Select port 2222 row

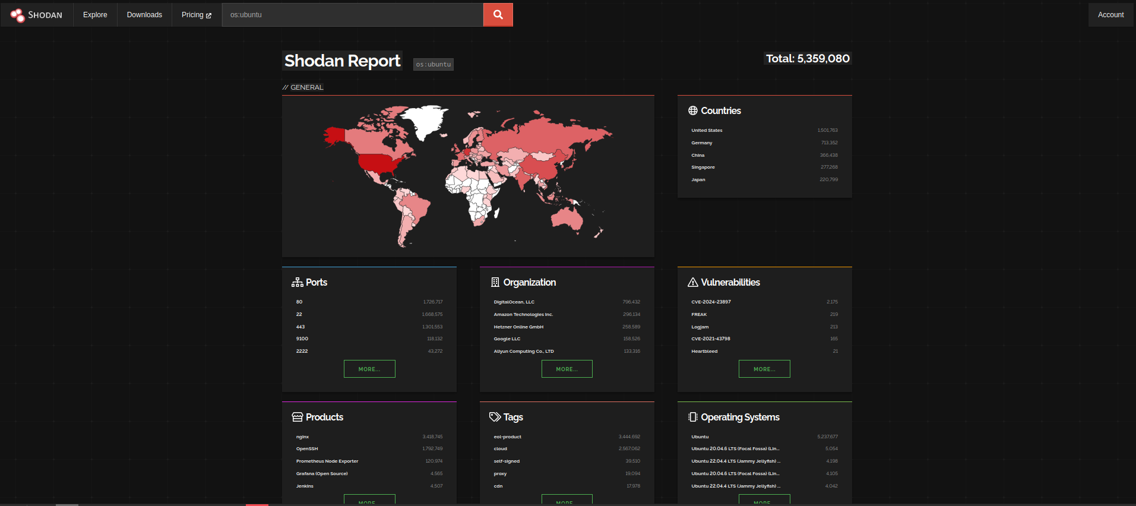(369, 351)
